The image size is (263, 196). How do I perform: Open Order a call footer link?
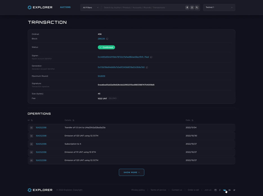[x=193, y=190]
